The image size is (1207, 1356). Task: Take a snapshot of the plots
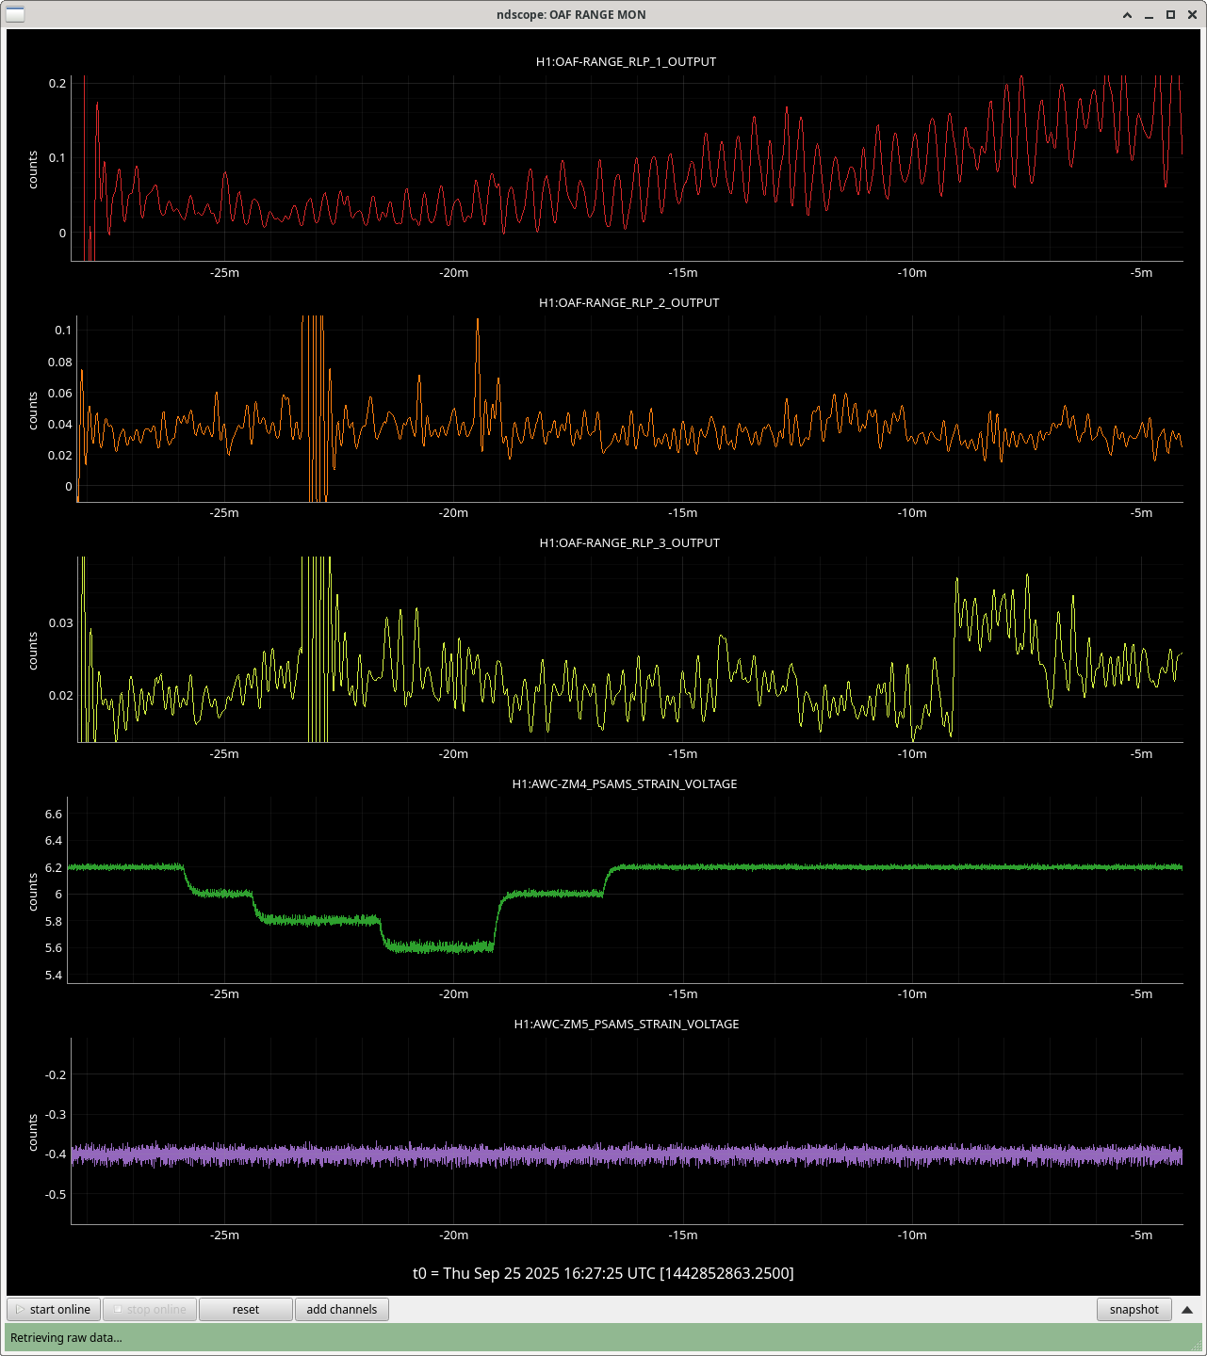(1134, 1310)
